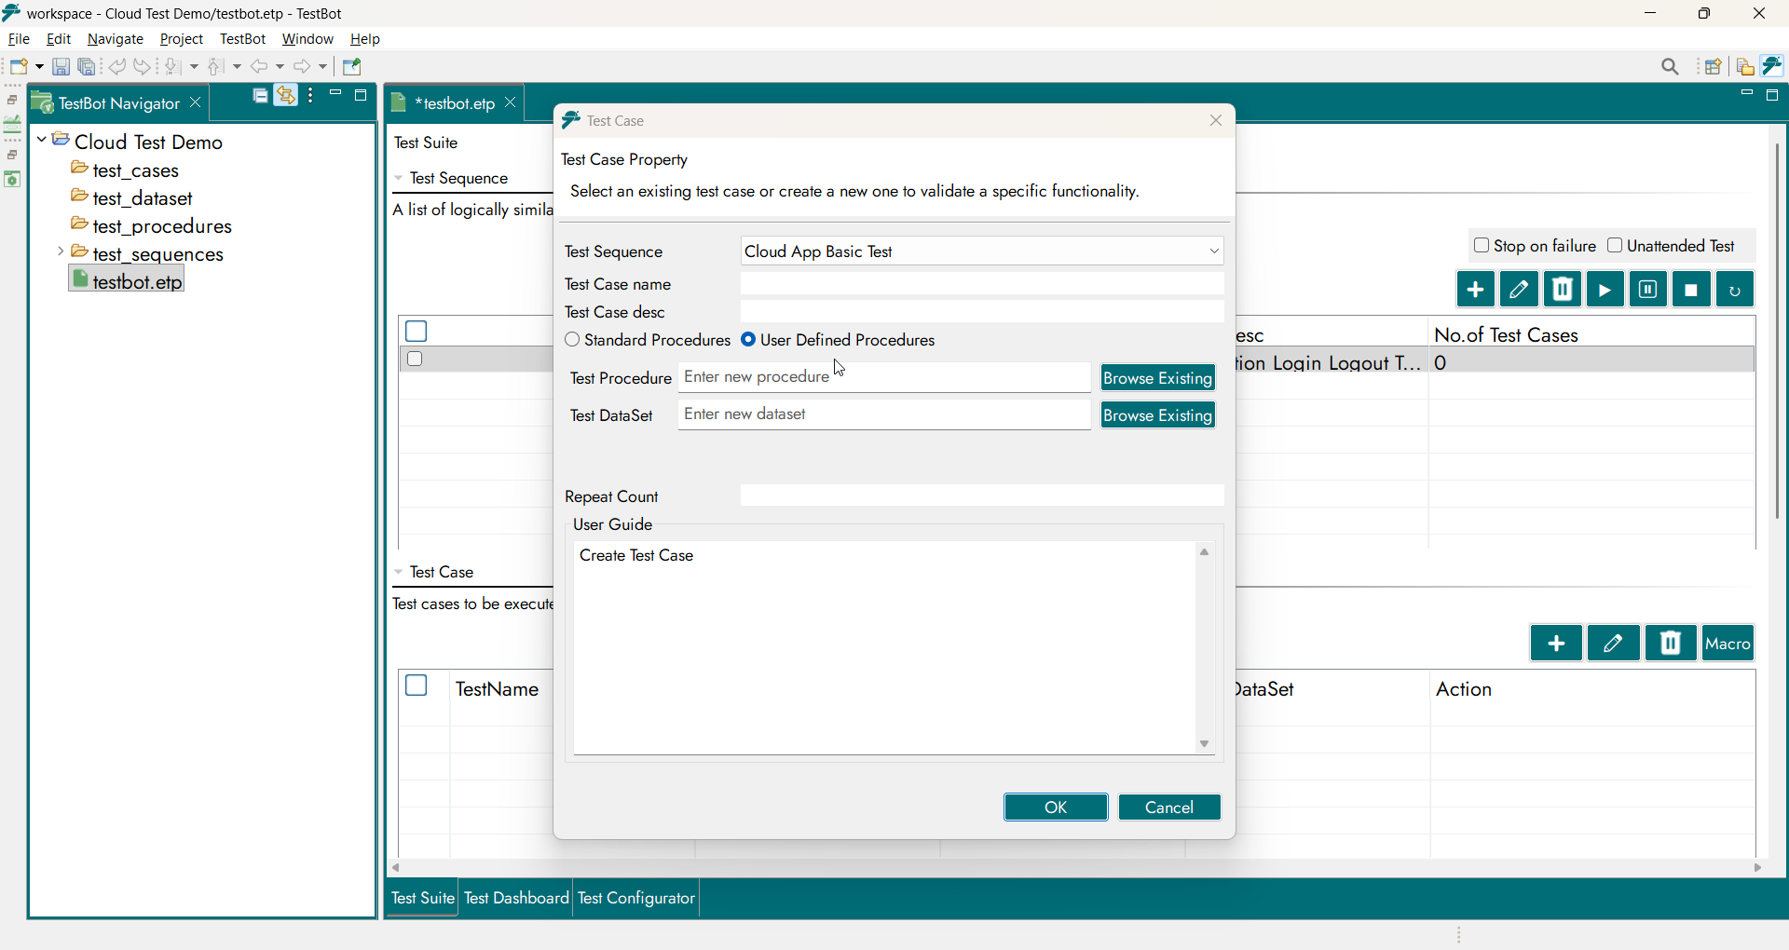1789x950 pixels.
Task: Click the stop execution square icon
Action: (1691, 290)
